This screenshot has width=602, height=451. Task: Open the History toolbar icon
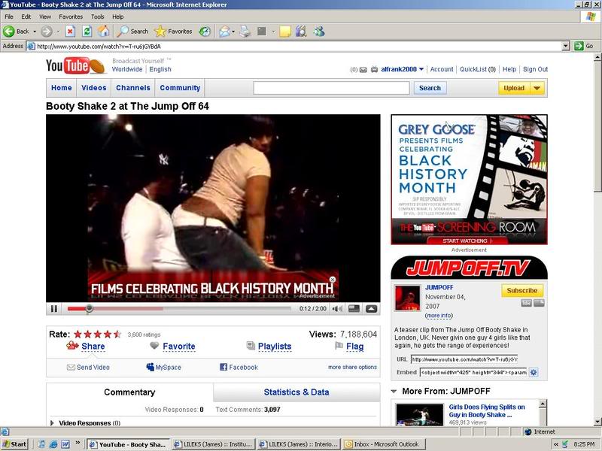205,32
